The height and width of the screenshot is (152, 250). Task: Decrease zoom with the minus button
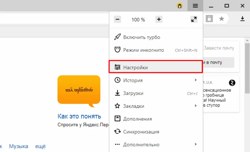(118, 20)
